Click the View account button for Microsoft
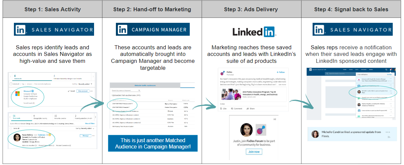Screen dimensions: 404x165 (x=83, y=91)
